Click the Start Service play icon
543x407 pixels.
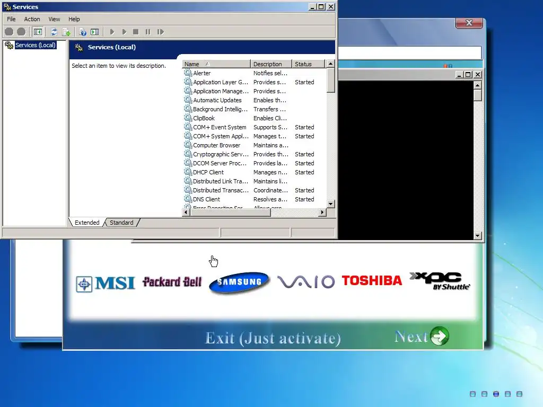pyautogui.click(x=112, y=32)
